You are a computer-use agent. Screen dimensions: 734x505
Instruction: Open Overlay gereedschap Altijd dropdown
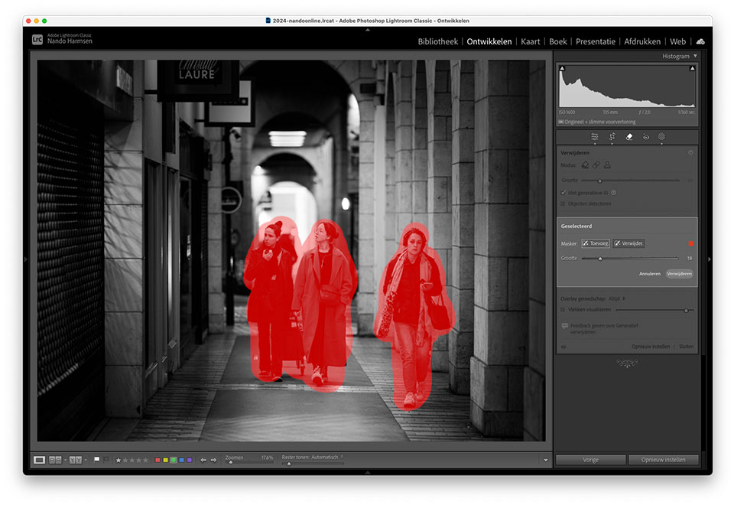[616, 298]
